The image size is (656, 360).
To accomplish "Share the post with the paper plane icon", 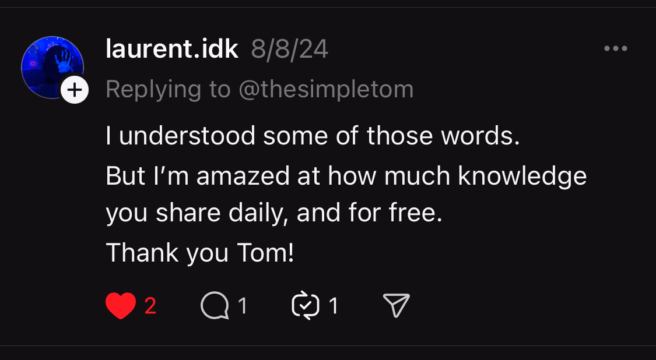I will pos(395,305).
